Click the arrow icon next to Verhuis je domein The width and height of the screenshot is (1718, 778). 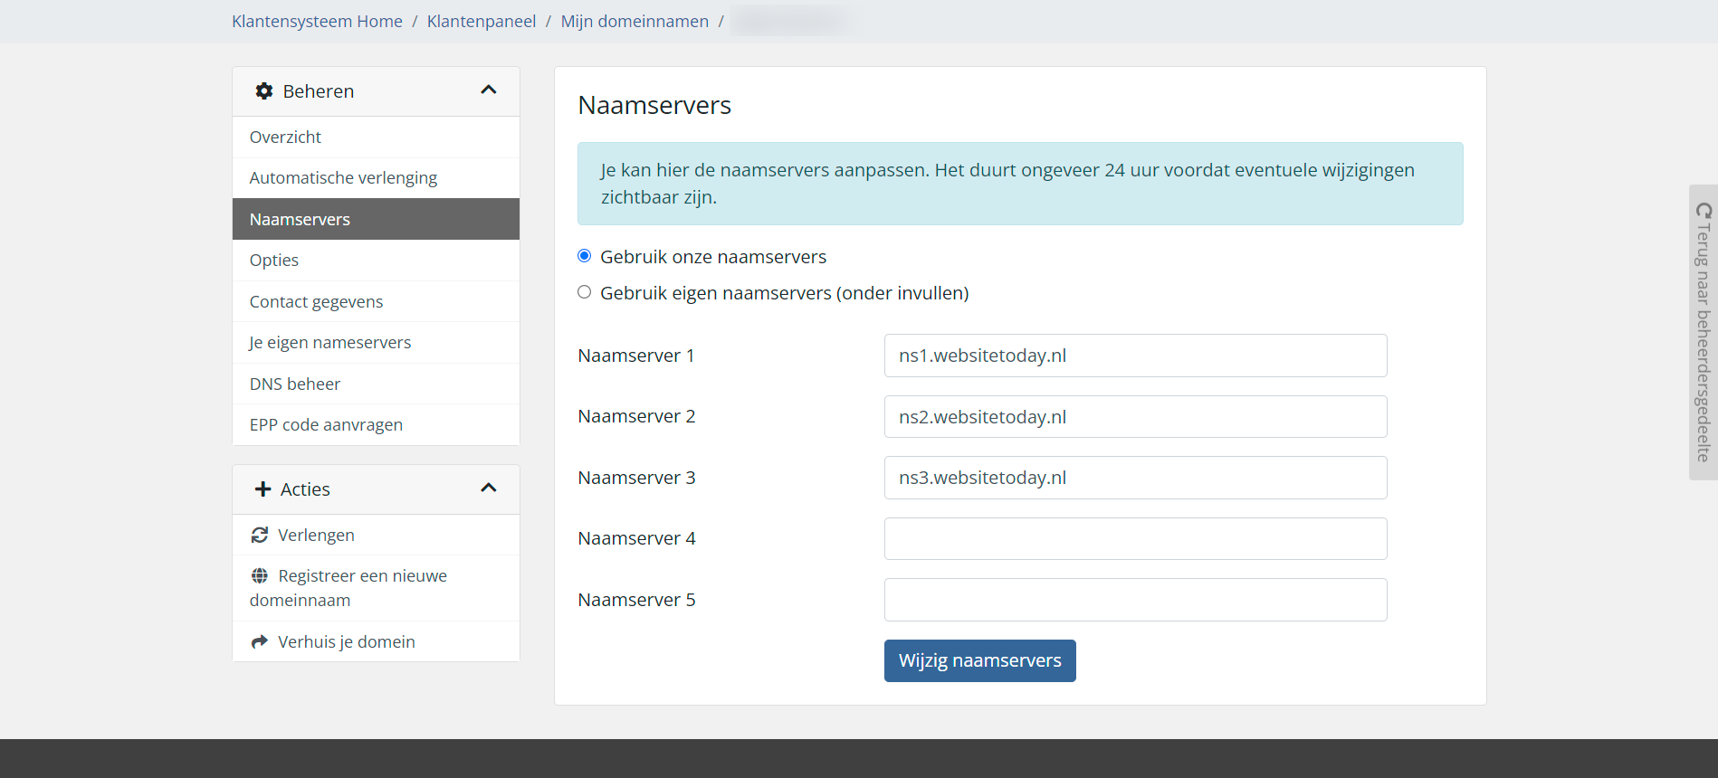tap(260, 642)
